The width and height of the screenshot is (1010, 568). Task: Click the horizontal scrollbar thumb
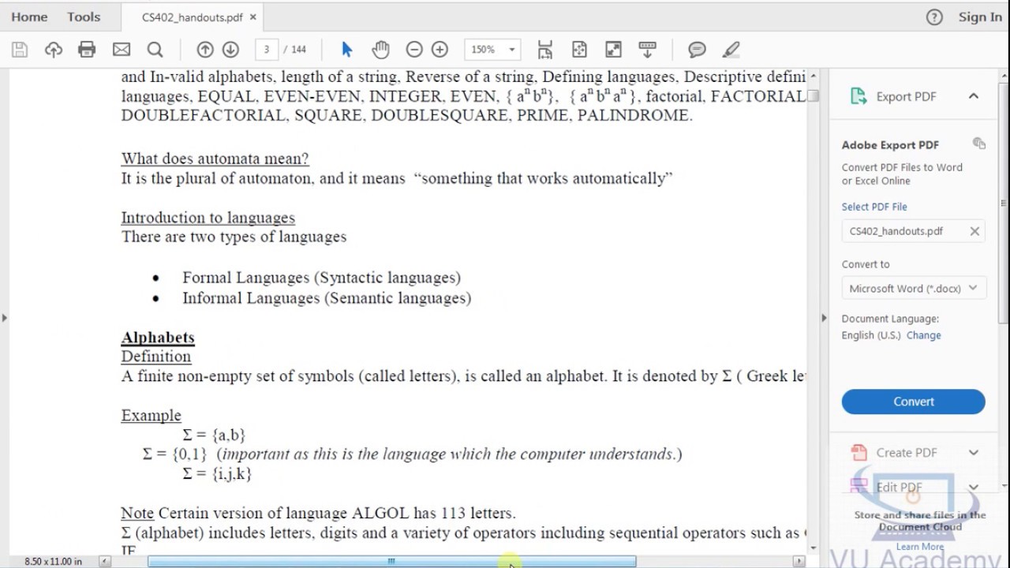[391, 562]
